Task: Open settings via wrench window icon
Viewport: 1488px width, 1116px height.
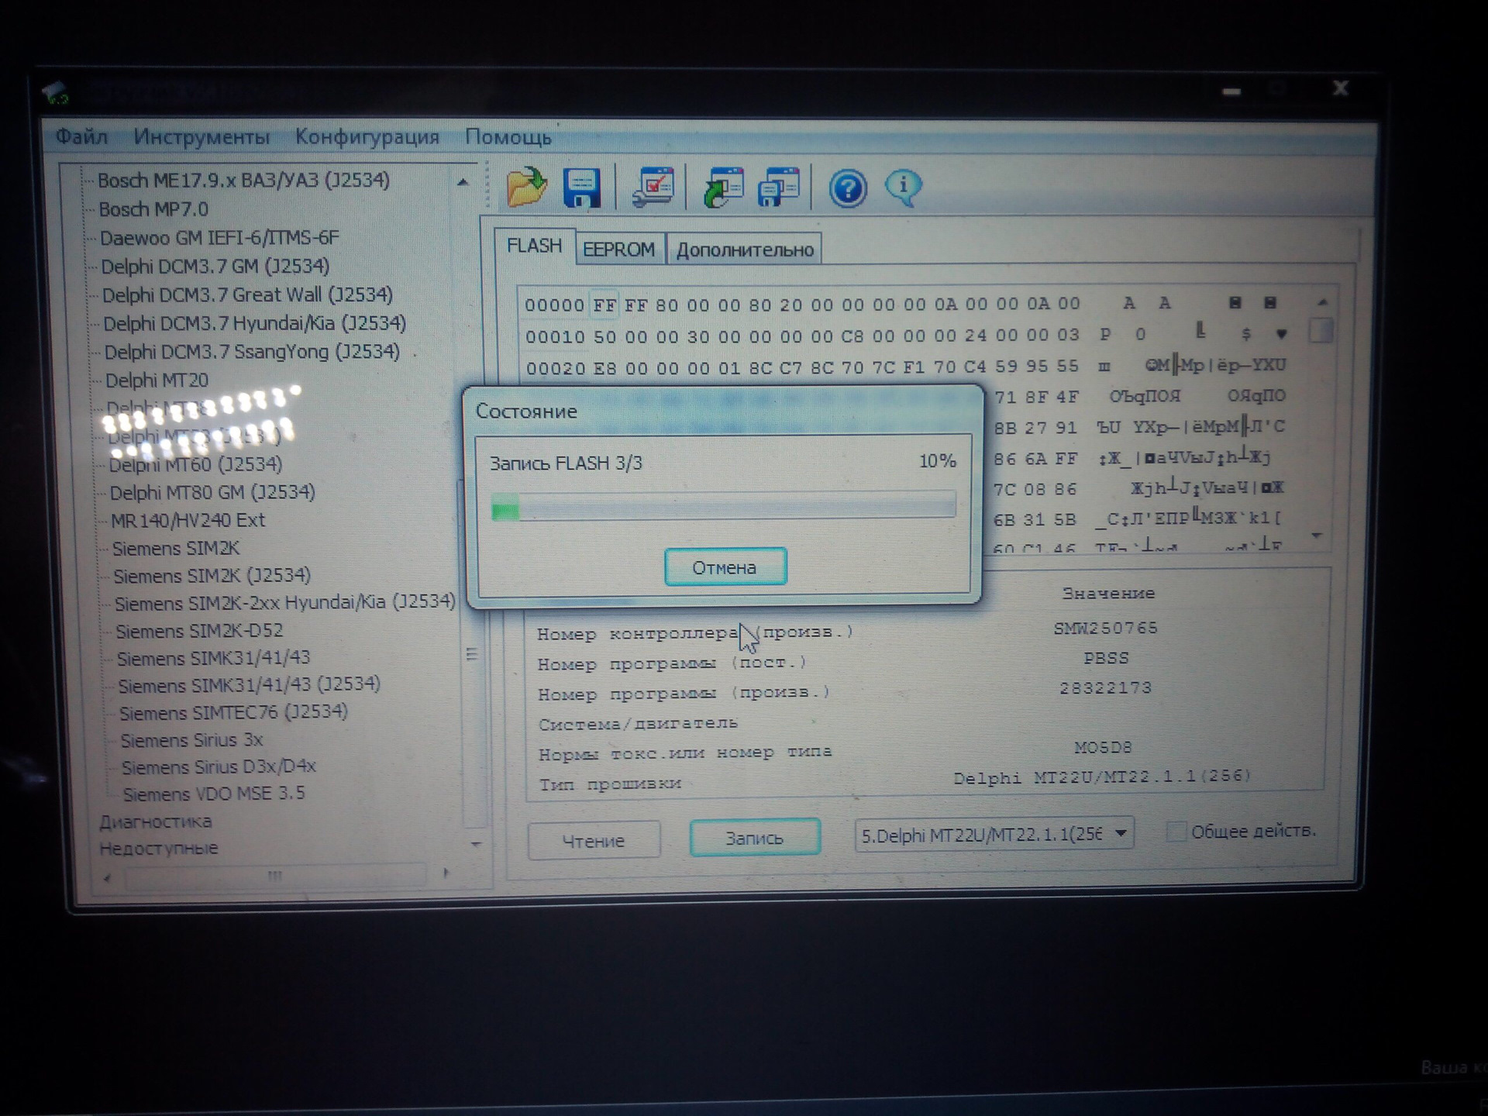Action: coord(653,188)
